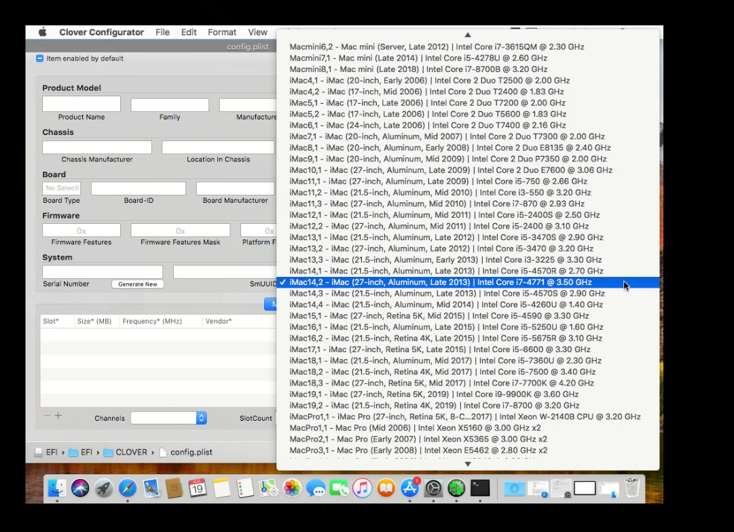Open App Store icon with badge

[409, 488]
